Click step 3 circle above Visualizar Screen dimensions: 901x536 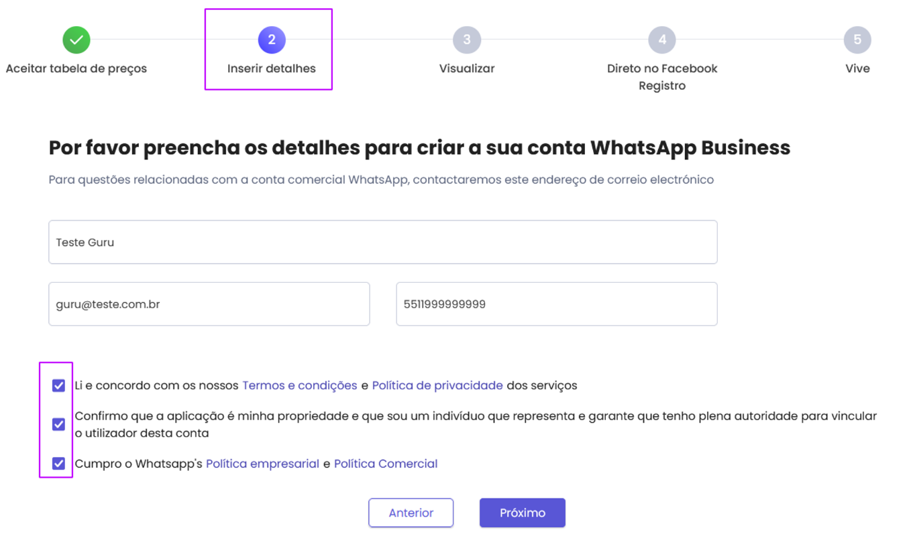pos(467,40)
